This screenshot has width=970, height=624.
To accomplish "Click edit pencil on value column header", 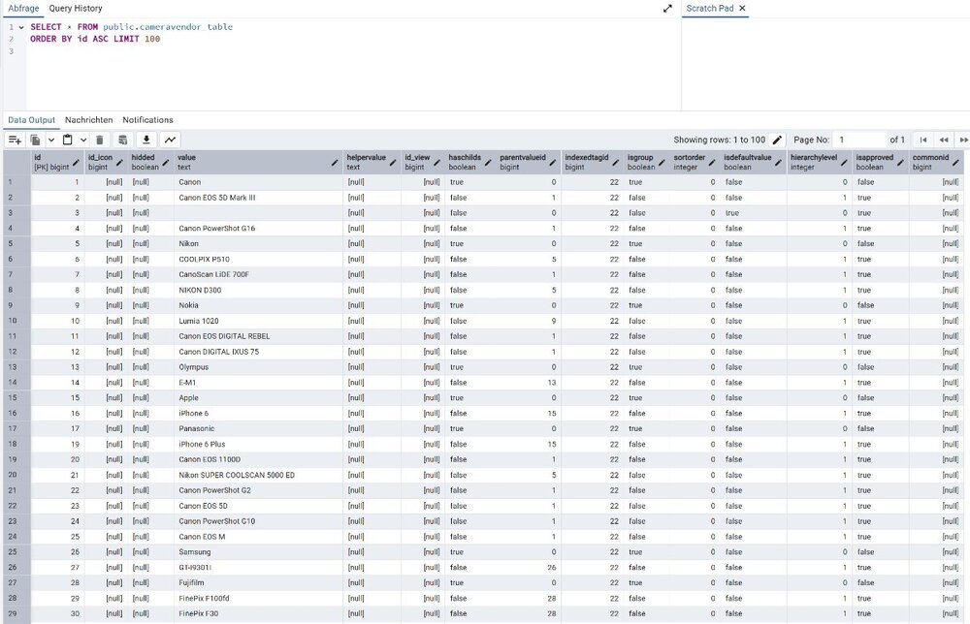I will pyautogui.click(x=335, y=162).
